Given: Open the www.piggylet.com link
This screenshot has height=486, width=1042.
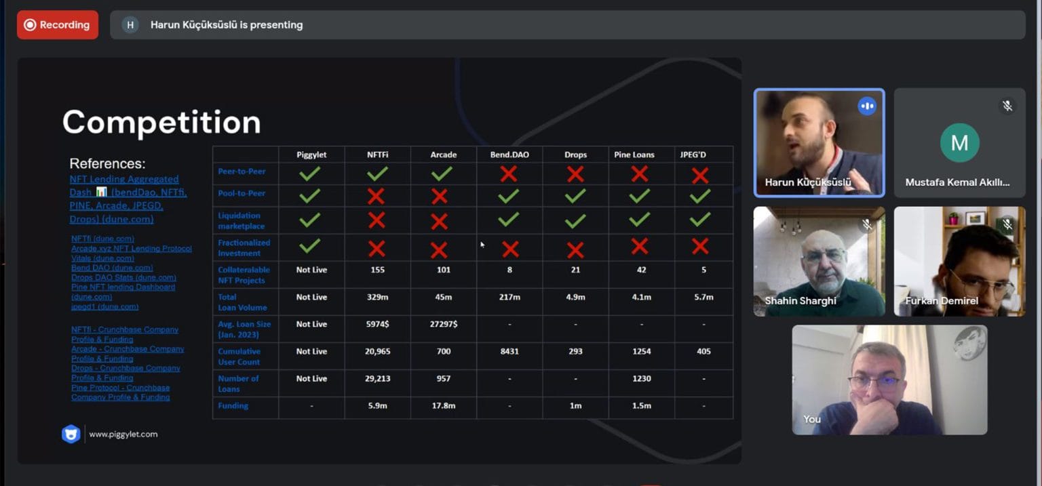Looking at the screenshot, I should click(123, 434).
